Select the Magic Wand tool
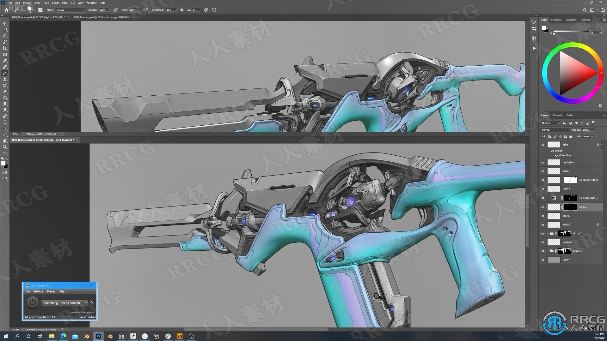 [x=5, y=42]
